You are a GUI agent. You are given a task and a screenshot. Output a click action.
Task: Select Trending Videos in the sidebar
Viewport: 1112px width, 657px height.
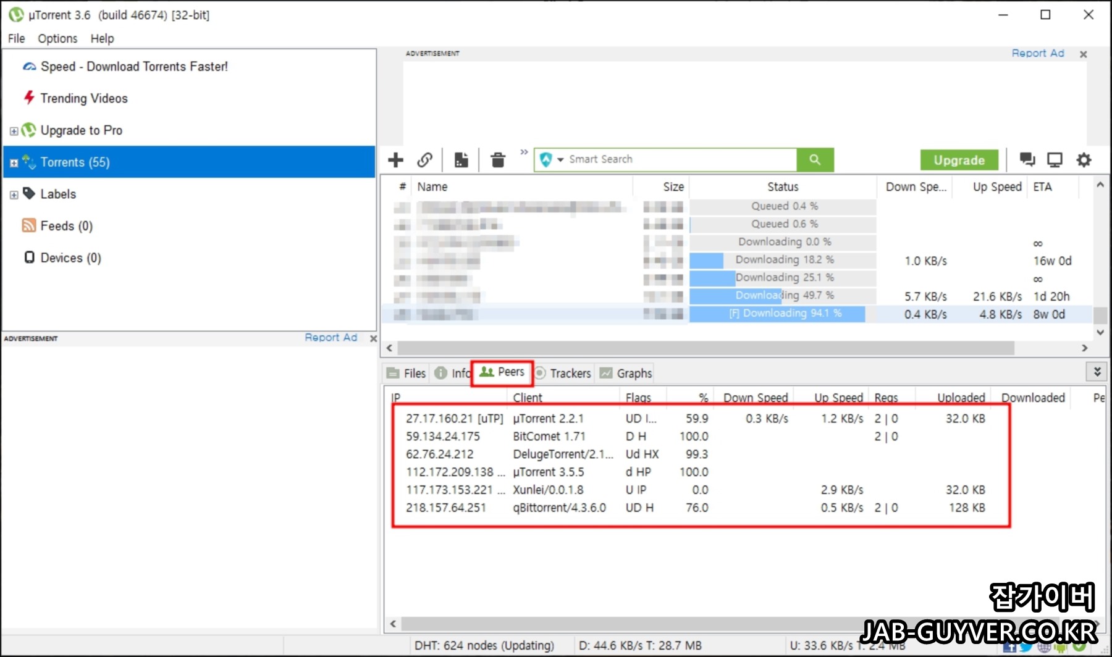(x=84, y=98)
